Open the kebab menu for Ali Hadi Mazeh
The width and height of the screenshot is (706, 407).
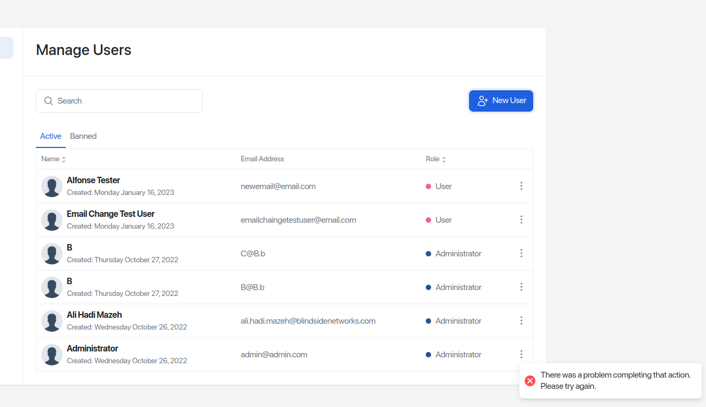(521, 320)
